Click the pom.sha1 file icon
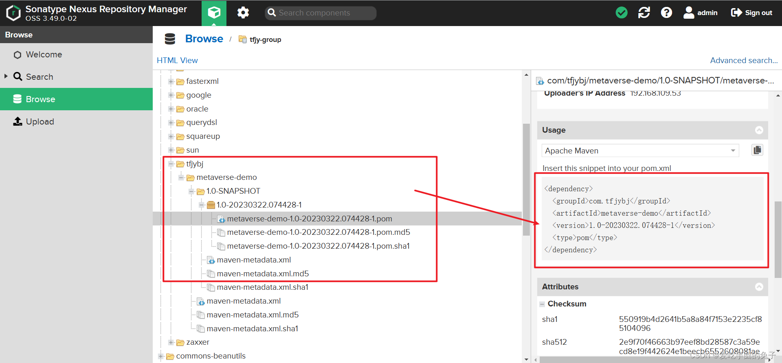This screenshot has height=363, width=782. (221, 246)
